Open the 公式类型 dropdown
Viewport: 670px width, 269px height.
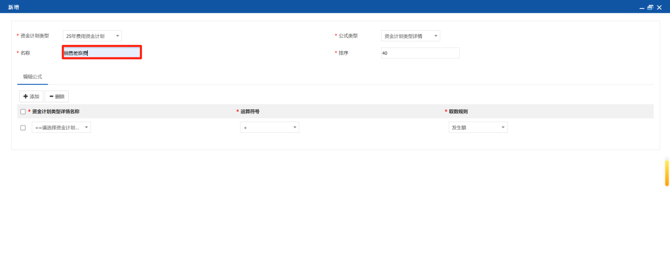click(411, 36)
